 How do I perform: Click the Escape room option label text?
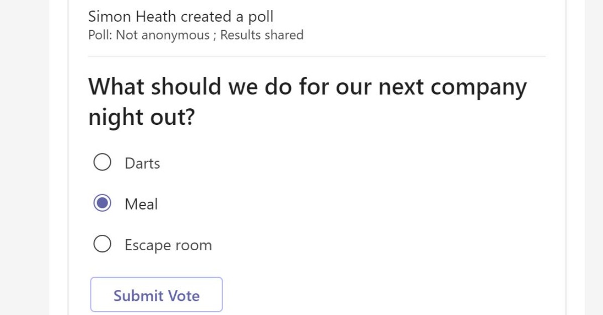pyautogui.click(x=168, y=245)
